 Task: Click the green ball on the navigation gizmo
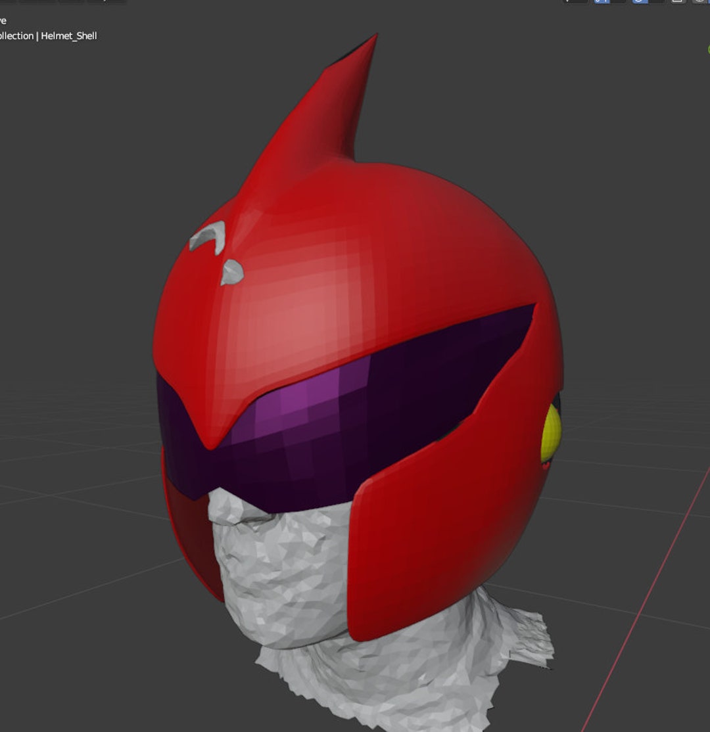tap(707, 49)
